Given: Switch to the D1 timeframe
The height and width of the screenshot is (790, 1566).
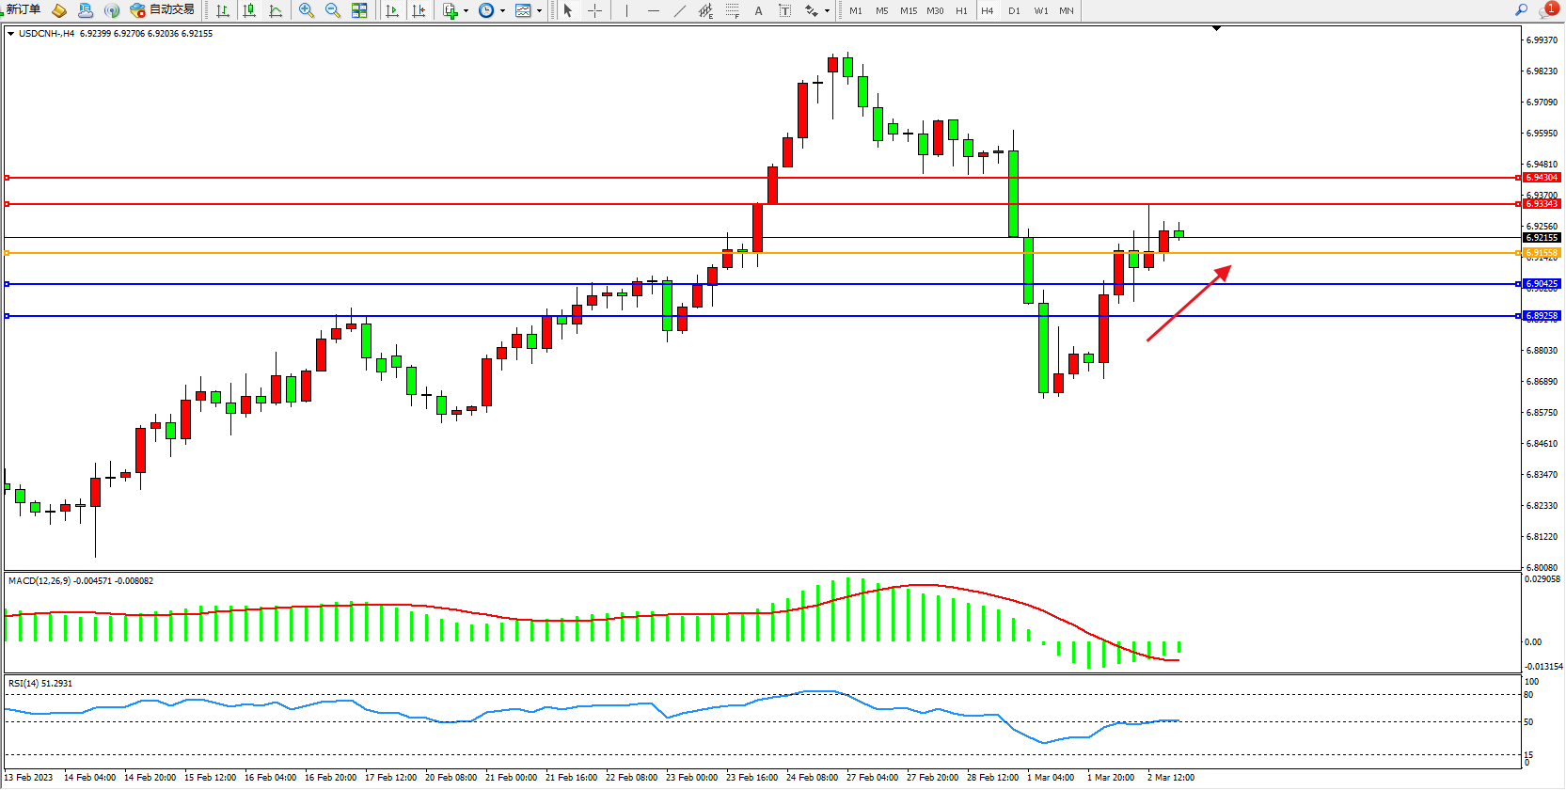Looking at the screenshot, I should click(x=1014, y=11).
